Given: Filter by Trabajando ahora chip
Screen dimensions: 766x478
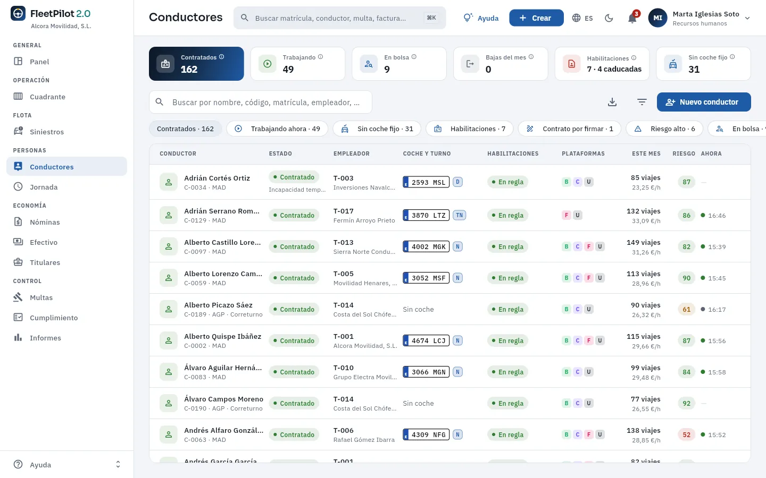Looking at the screenshot, I should coord(277,129).
